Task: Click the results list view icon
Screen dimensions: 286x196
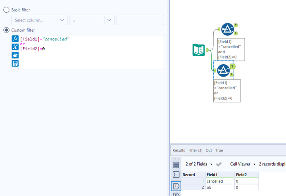Action: [x=176, y=165]
